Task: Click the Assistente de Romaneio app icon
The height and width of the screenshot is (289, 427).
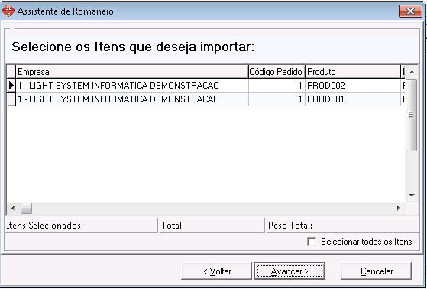Action: click(8, 11)
